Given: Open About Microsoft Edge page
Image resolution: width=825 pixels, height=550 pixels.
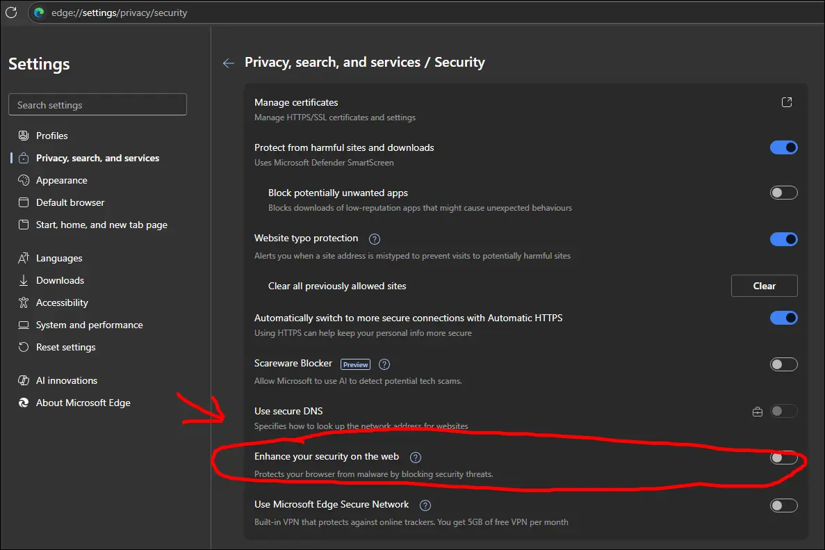Looking at the screenshot, I should tap(83, 403).
